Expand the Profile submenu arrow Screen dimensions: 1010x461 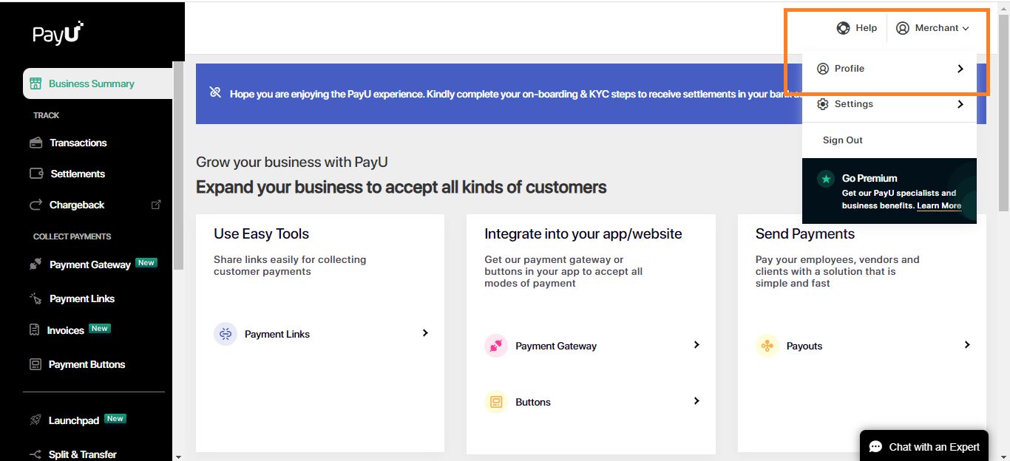[960, 69]
